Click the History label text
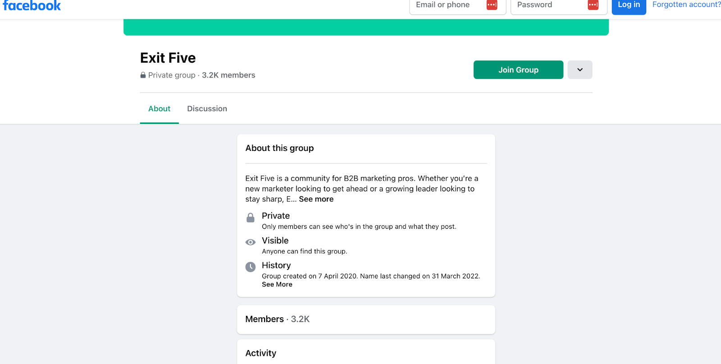 click(276, 265)
